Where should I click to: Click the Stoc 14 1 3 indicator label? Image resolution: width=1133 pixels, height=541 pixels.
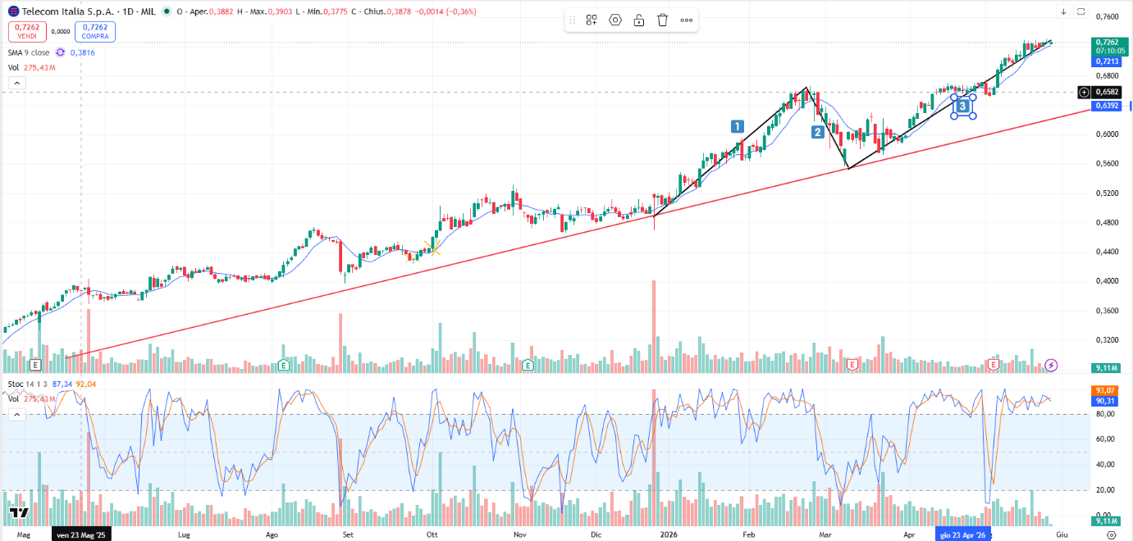click(x=27, y=384)
